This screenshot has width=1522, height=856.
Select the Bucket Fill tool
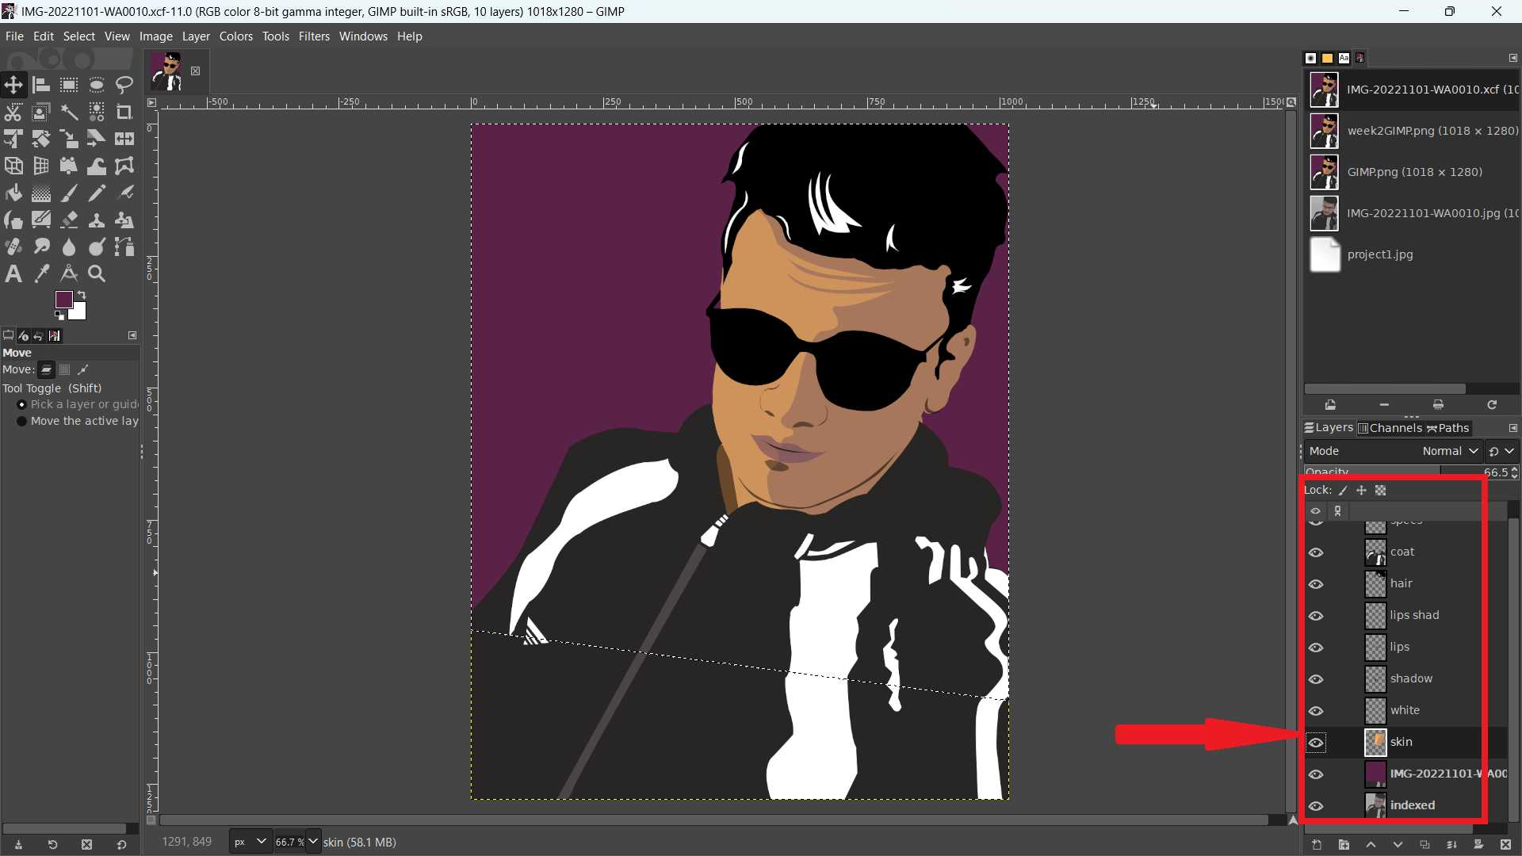pyautogui.click(x=13, y=193)
